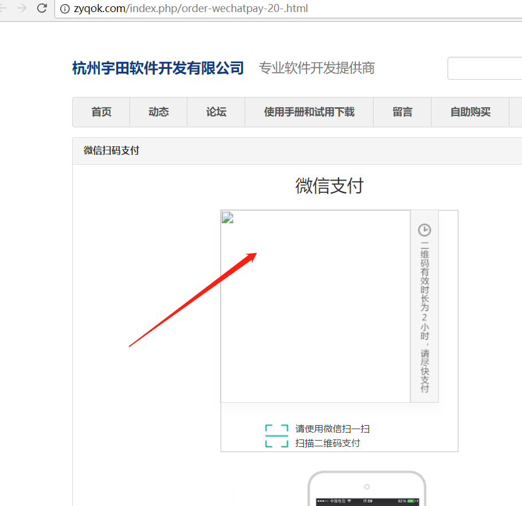Screen dimensions: 522x506
Task: Click the 微信扫码支付 panel heading
Action: point(112,150)
